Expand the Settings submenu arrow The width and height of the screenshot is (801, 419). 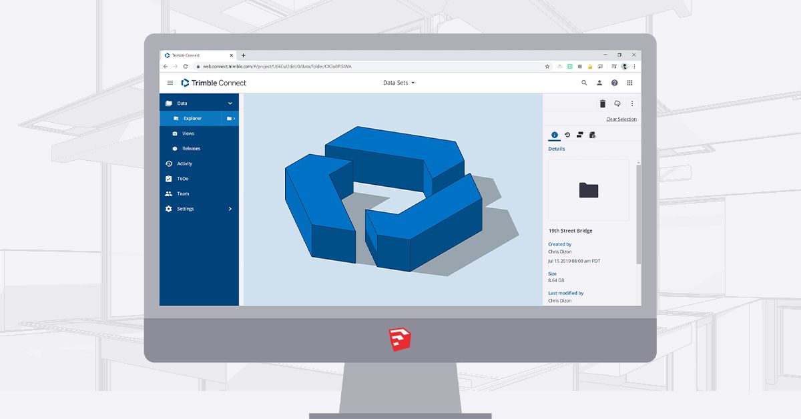point(230,209)
